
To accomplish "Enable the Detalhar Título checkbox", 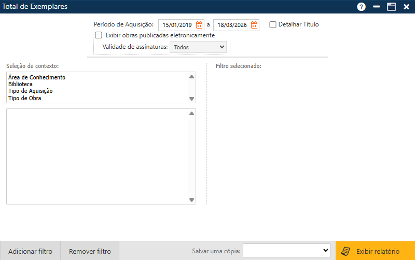I will pos(273,24).
